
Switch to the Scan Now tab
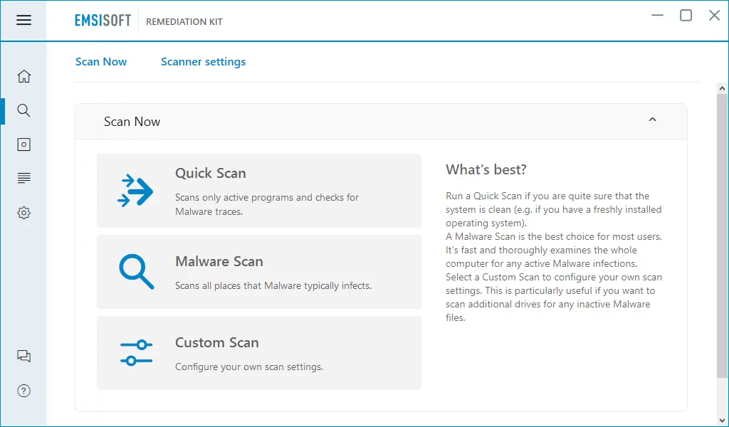tap(101, 62)
